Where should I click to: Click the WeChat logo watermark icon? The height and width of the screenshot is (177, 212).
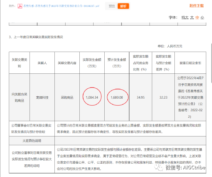coord(159,167)
